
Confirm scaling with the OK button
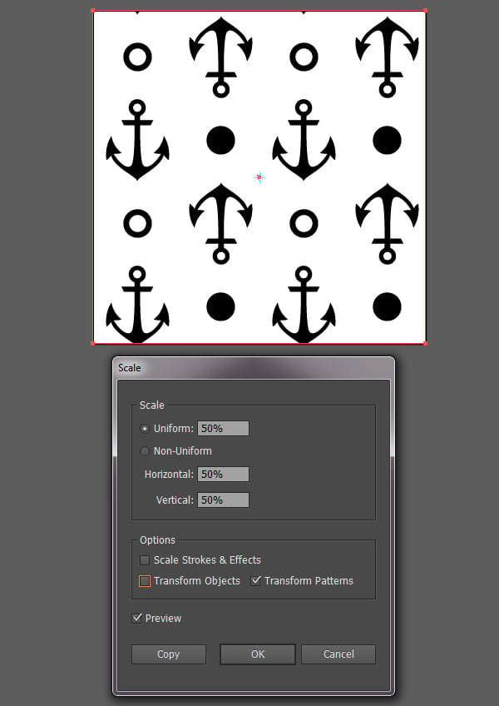[258, 654]
